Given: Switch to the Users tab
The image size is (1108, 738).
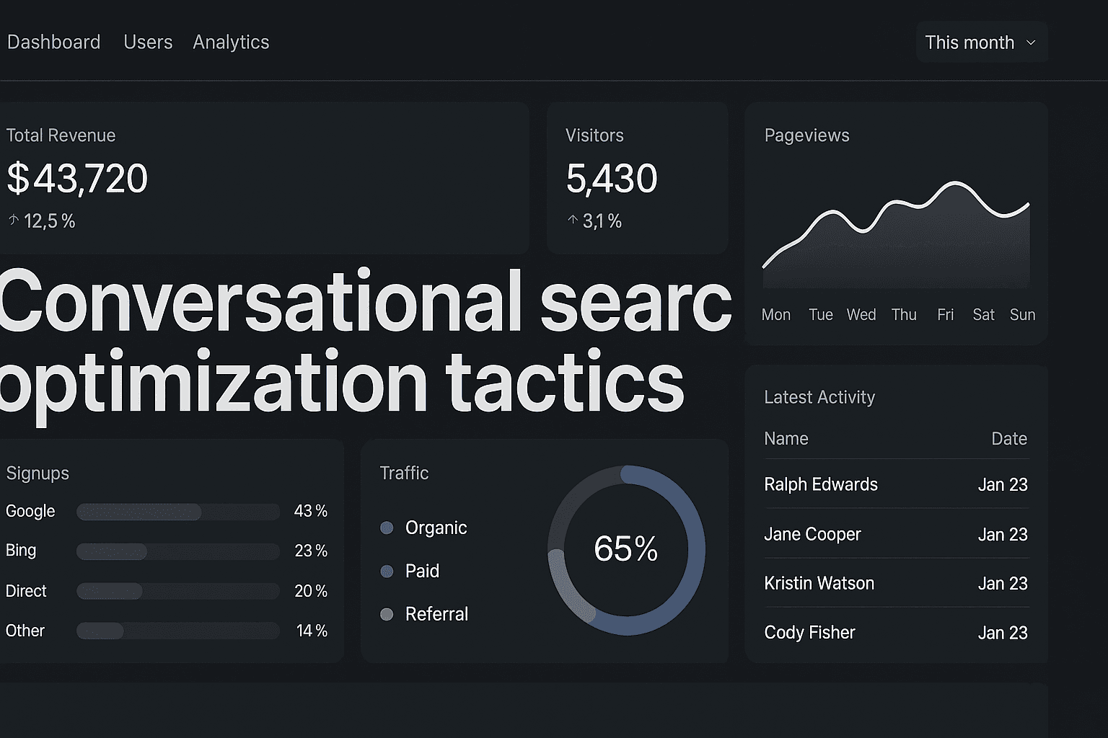Looking at the screenshot, I should tap(148, 42).
